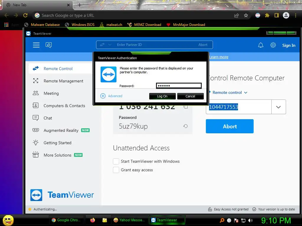Open the MEMZ Download bookmark
Screen dimensions: 302x226
(x=144, y=25)
